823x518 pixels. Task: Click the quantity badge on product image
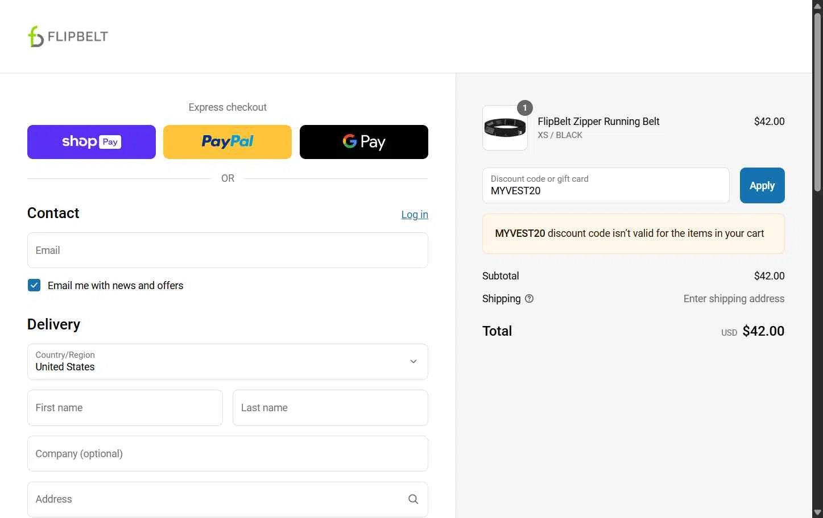tap(525, 108)
